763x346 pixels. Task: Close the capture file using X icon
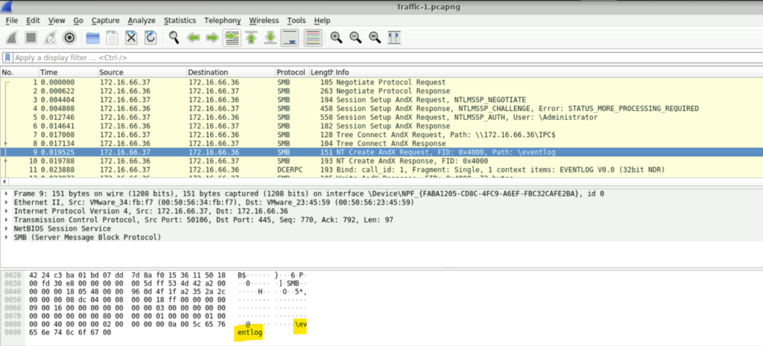(x=131, y=38)
